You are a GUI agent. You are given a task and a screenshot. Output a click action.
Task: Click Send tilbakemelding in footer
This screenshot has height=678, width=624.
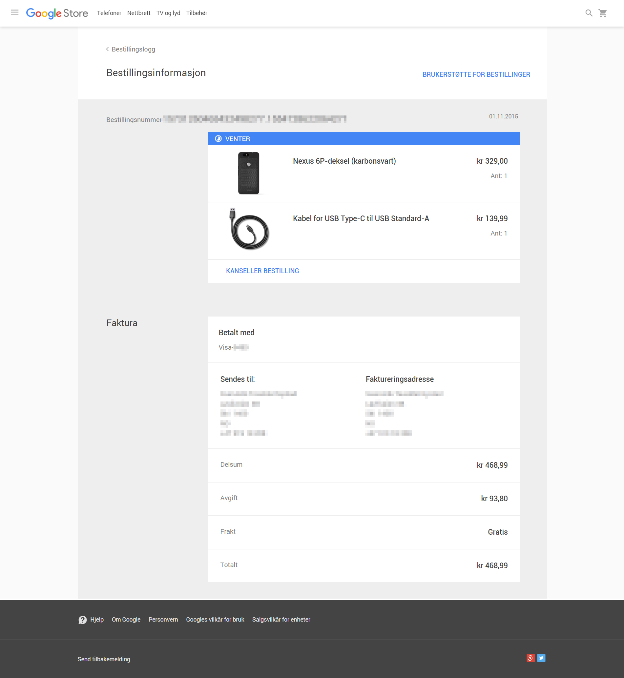coord(104,659)
